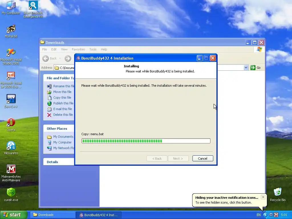The height and width of the screenshot is (219, 292).
Task: Click Copy this file task link
Action: tap(59, 98)
